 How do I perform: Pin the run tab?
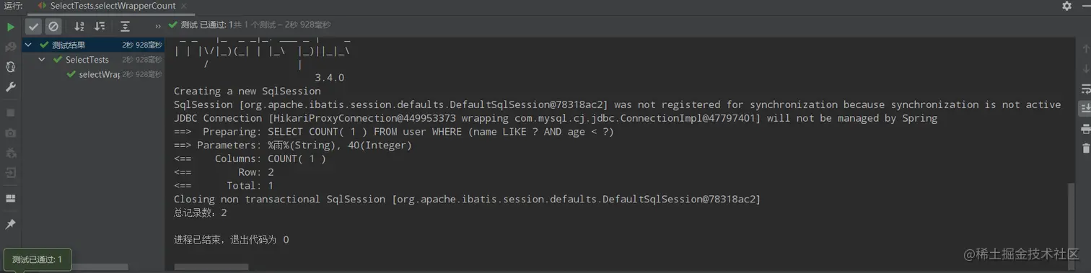point(10,224)
